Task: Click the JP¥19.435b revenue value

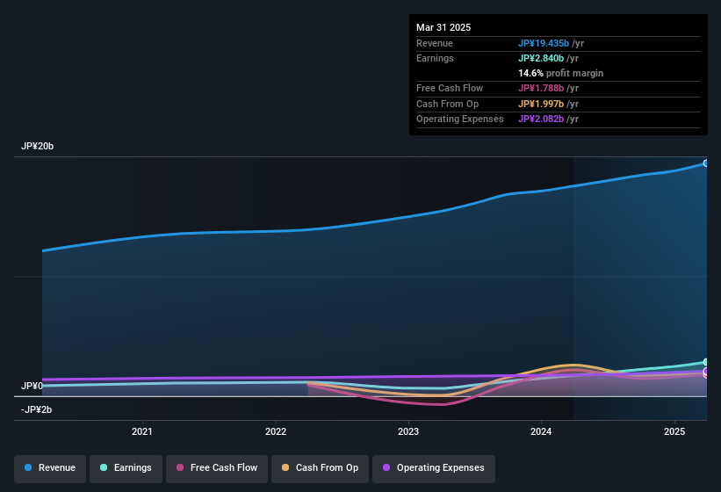Action: click(544, 43)
